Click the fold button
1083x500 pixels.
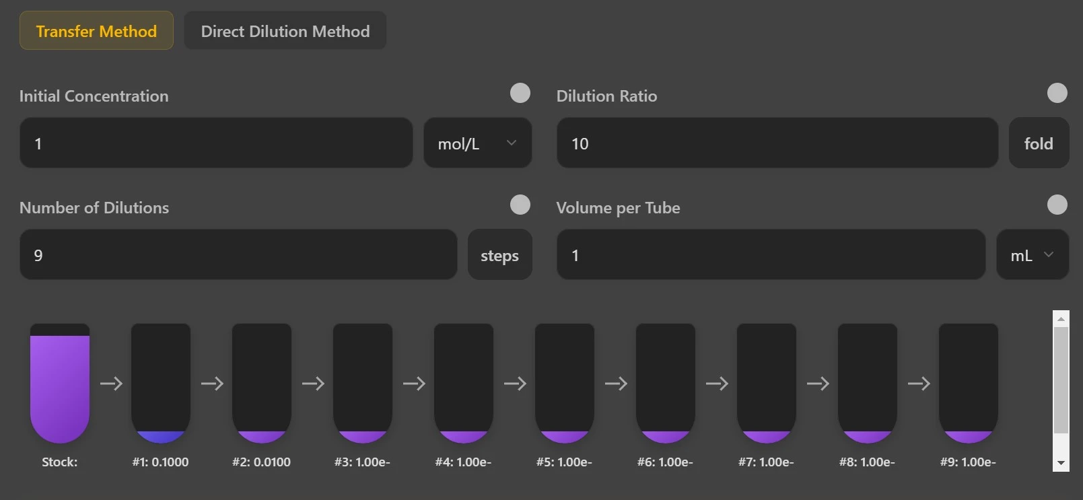[x=1039, y=143]
